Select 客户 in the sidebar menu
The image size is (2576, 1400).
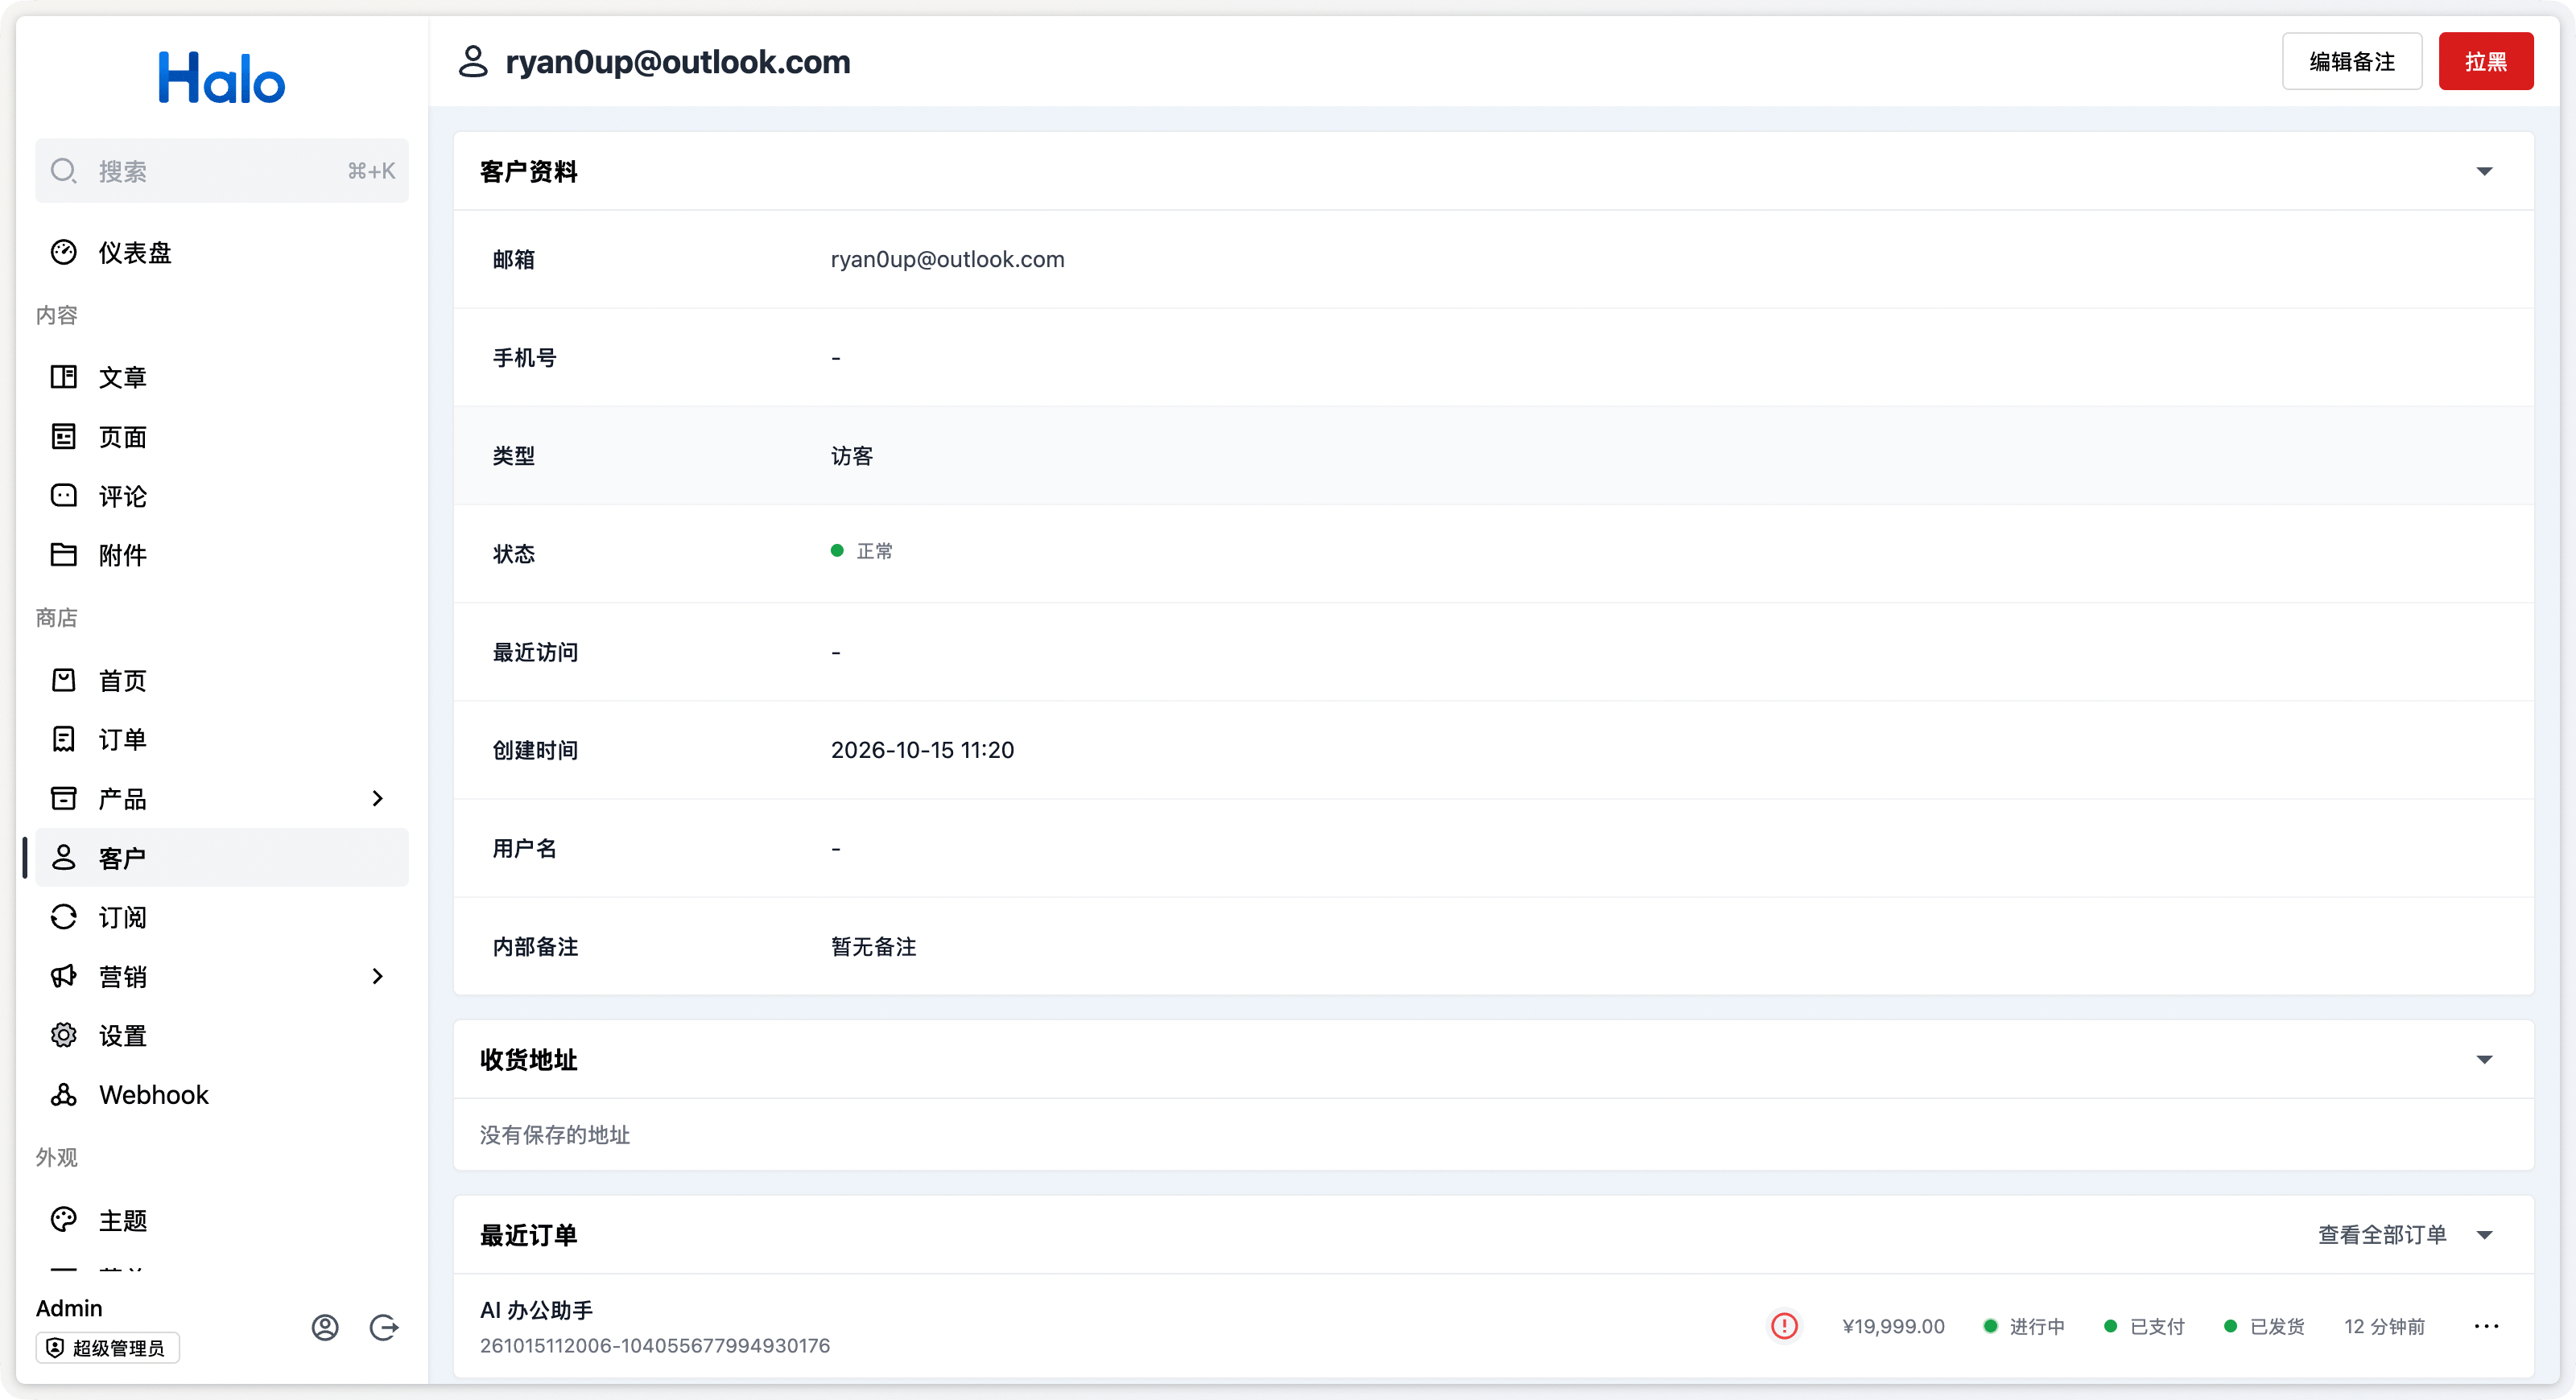222,858
